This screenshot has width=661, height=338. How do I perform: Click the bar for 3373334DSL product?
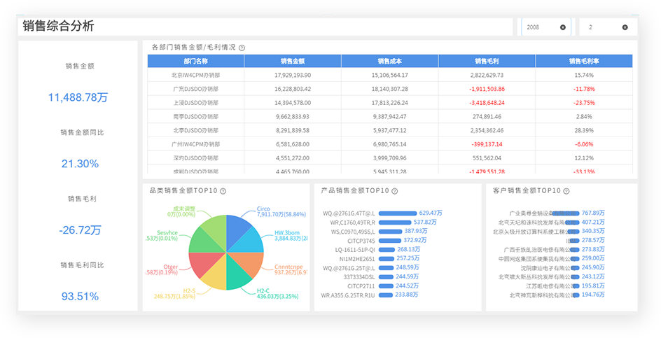pyautogui.click(x=386, y=277)
